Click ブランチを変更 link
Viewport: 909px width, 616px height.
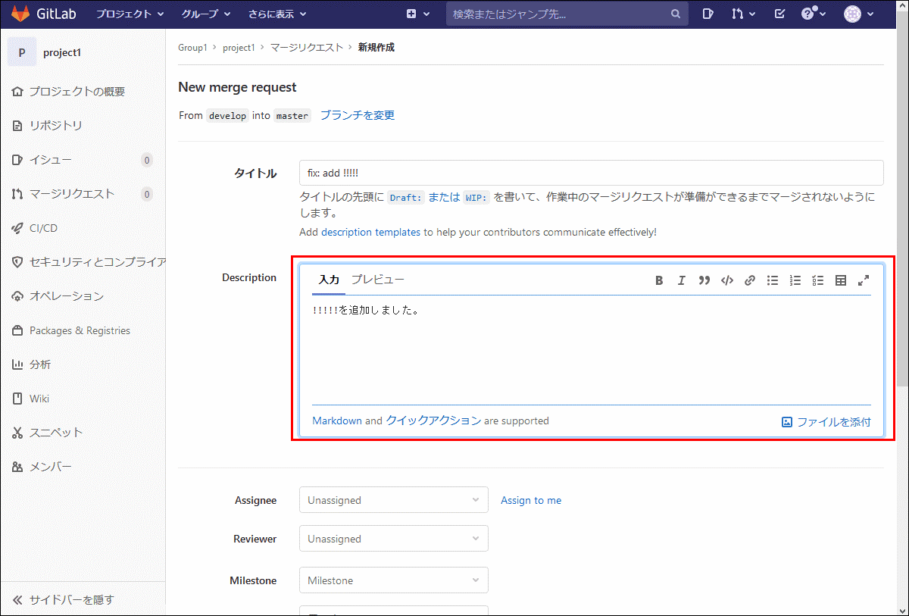pos(358,115)
